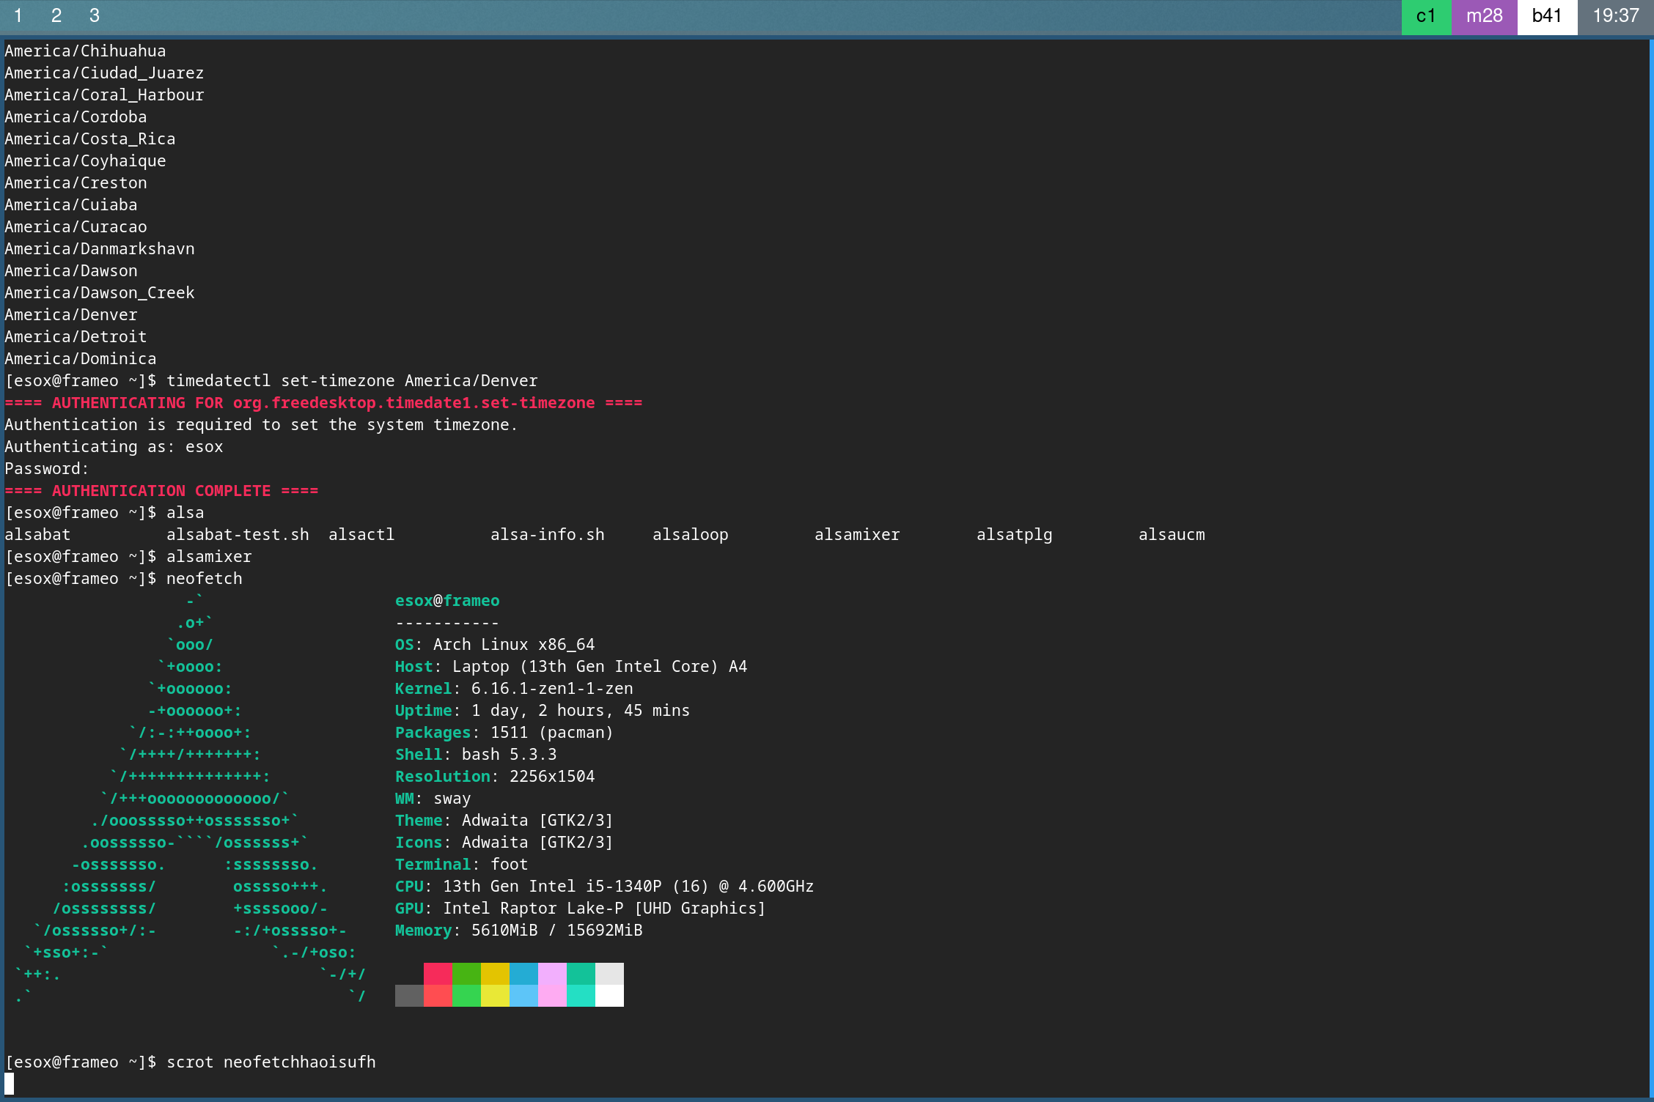Switch to workspace 3 in the bar
Image resolution: width=1654 pixels, height=1102 pixels.
[x=94, y=15]
